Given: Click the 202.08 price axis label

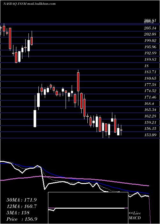Looking at the screenshot, I should [x=150, y=35].
